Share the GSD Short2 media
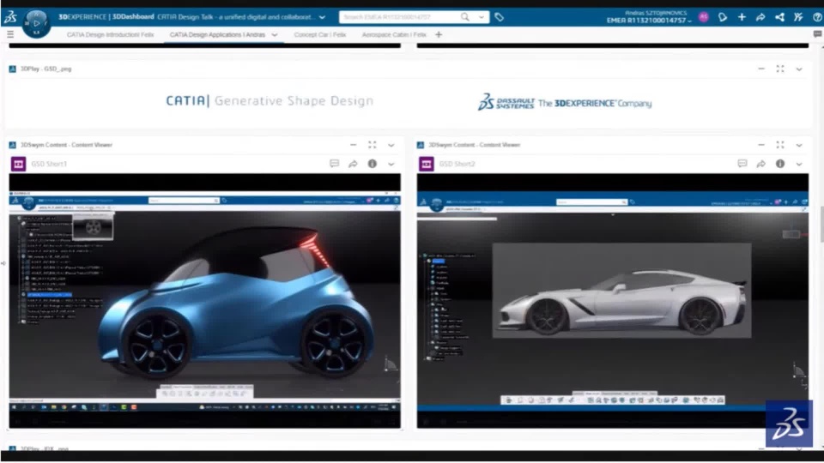 [761, 164]
